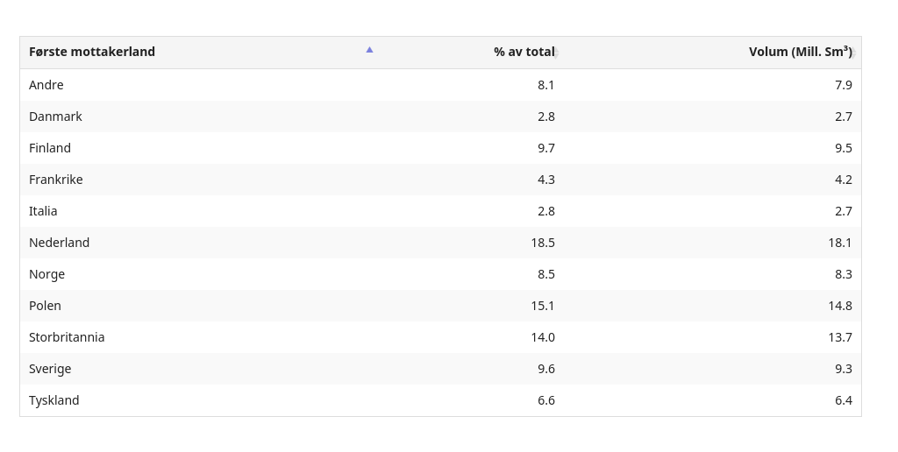Click the Polen country cell

click(x=45, y=306)
